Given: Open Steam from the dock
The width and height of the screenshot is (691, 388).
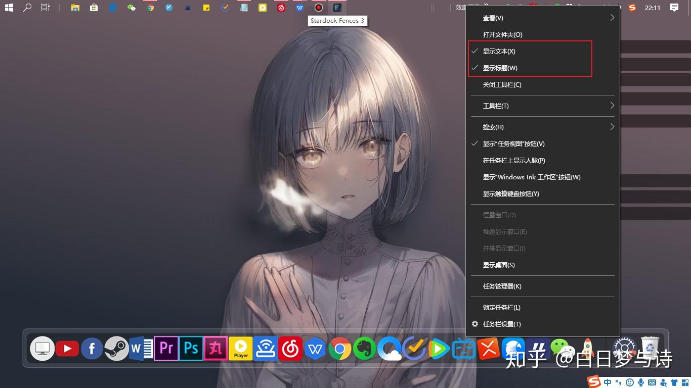Looking at the screenshot, I should click(x=116, y=349).
